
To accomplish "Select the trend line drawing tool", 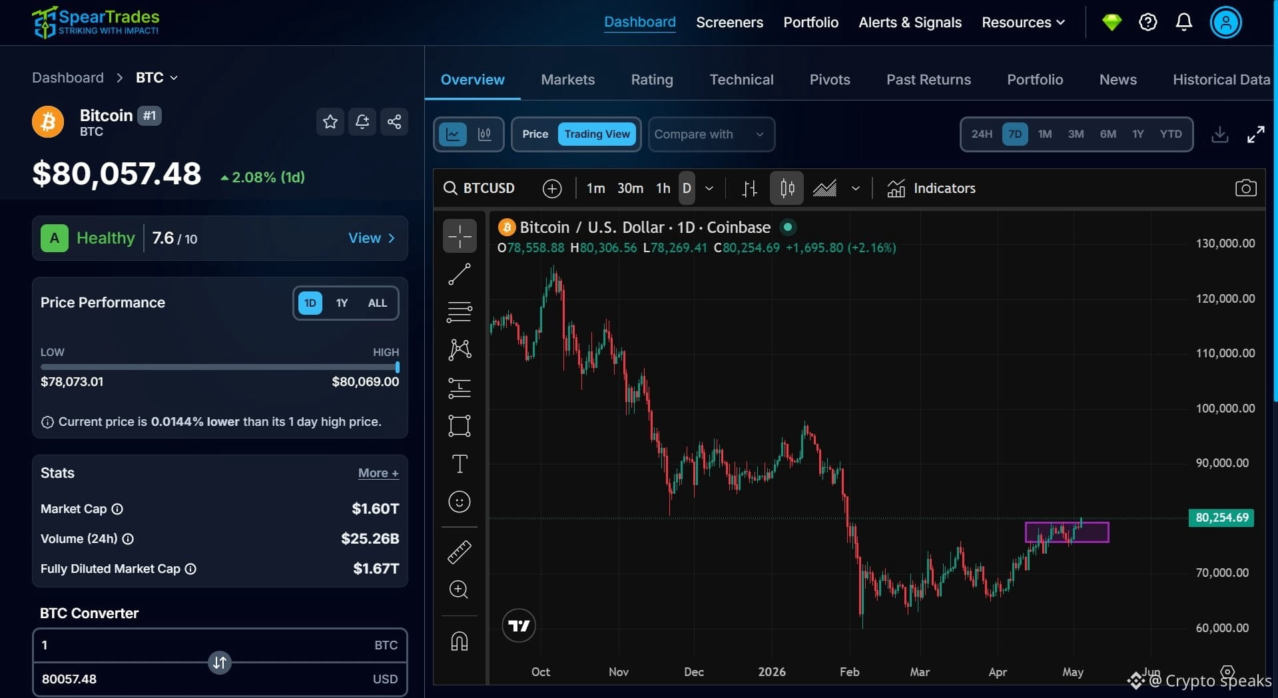I will pos(460,274).
